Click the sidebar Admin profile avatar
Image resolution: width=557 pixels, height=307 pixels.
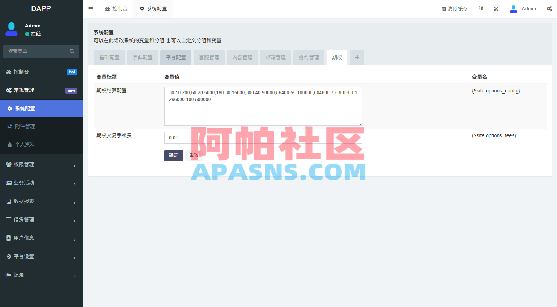pyautogui.click(x=12, y=29)
